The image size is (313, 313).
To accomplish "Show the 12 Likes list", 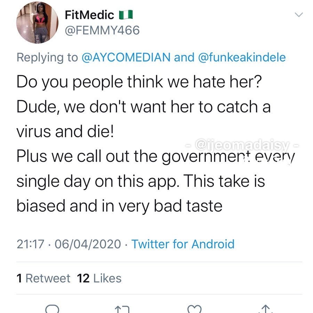I will click(99, 278).
